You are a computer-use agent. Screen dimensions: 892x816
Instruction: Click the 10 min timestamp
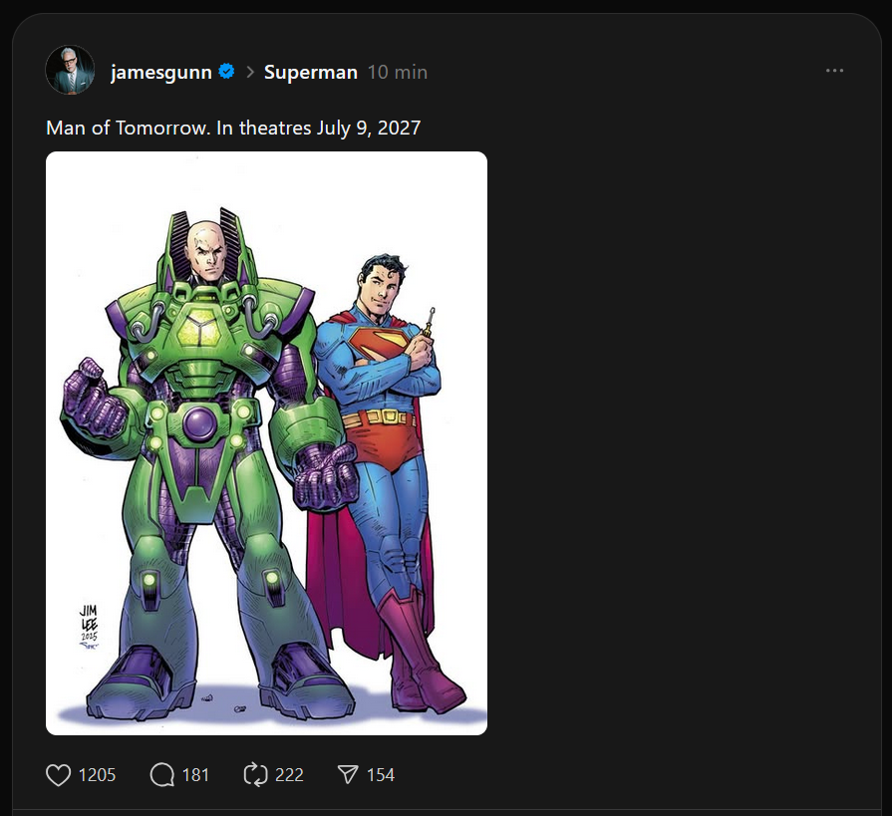coord(397,72)
